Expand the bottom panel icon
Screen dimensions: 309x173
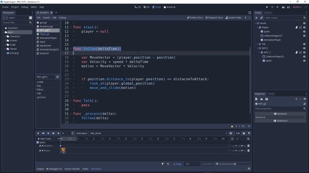click(x=249, y=169)
